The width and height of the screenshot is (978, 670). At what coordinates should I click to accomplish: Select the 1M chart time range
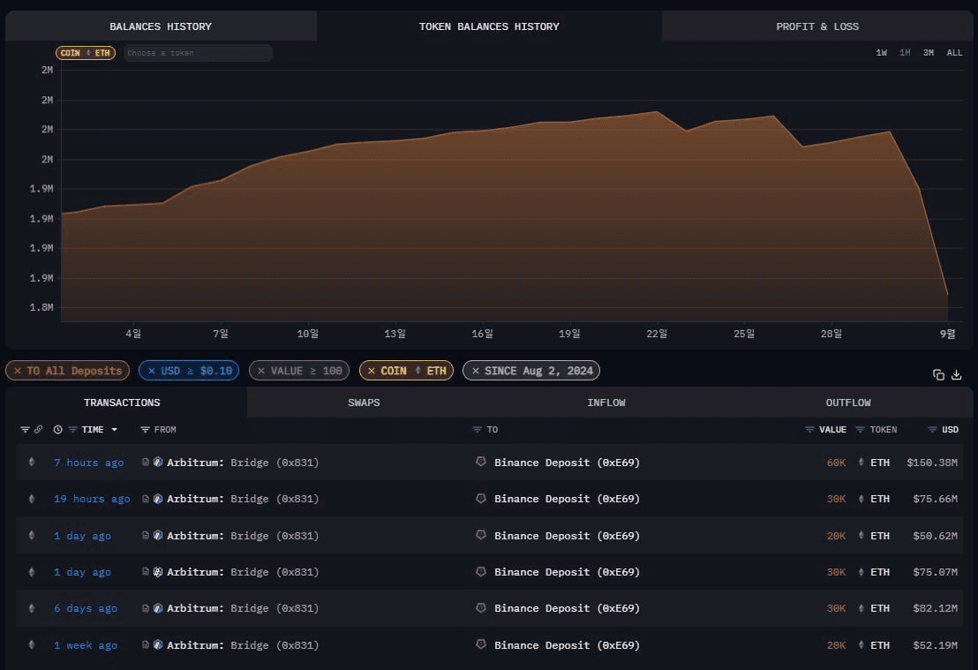click(904, 52)
